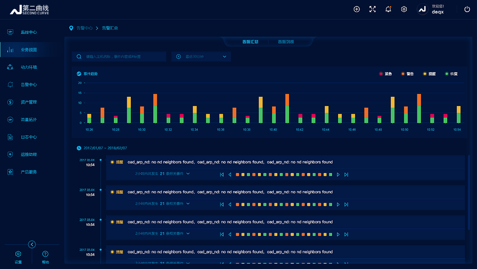This screenshot has width=477, height=269.
Task: Click the power icon to log out
Action: [467, 9]
